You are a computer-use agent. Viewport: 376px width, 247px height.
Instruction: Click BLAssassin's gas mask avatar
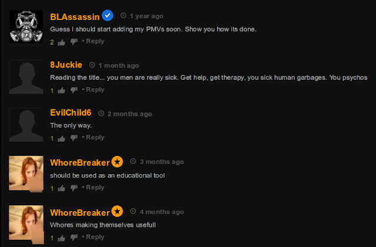26,26
